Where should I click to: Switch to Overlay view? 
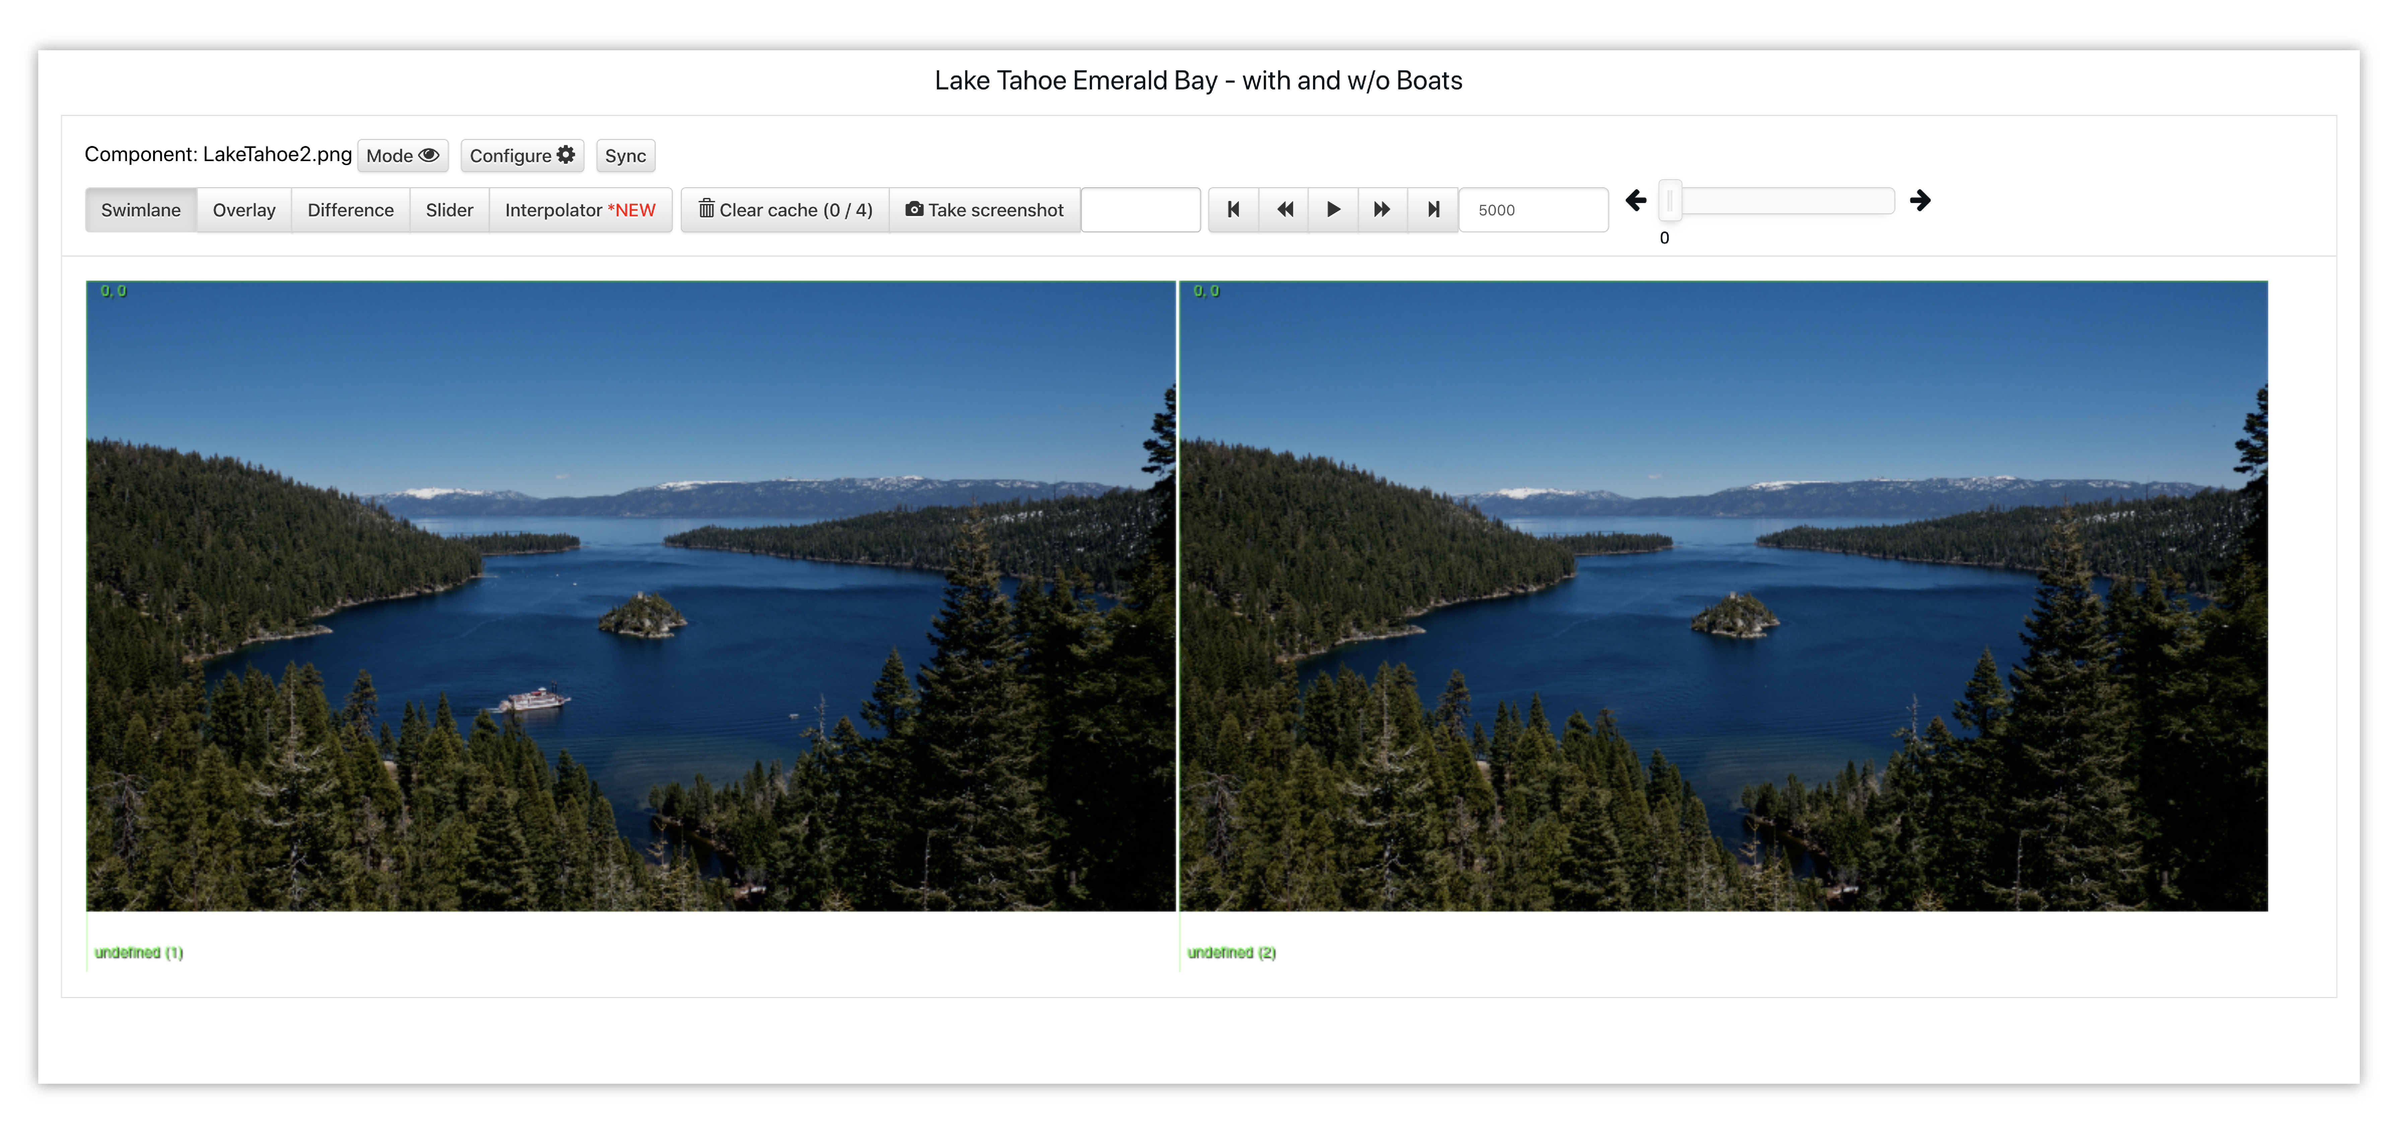(x=244, y=210)
